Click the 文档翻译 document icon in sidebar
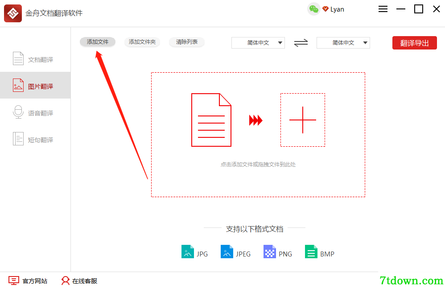 tap(18, 58)
